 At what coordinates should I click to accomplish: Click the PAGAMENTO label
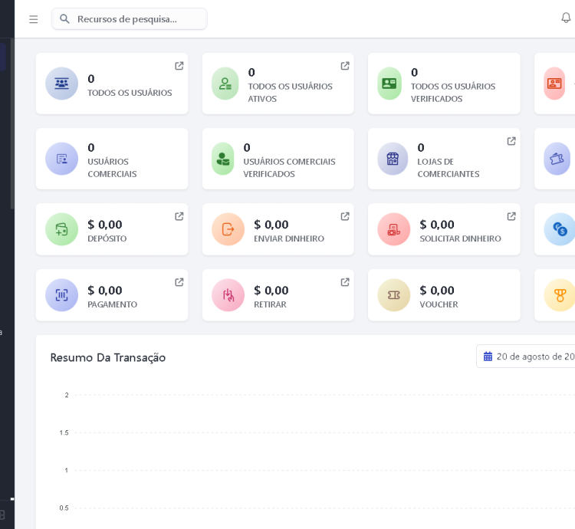(112, 304)
